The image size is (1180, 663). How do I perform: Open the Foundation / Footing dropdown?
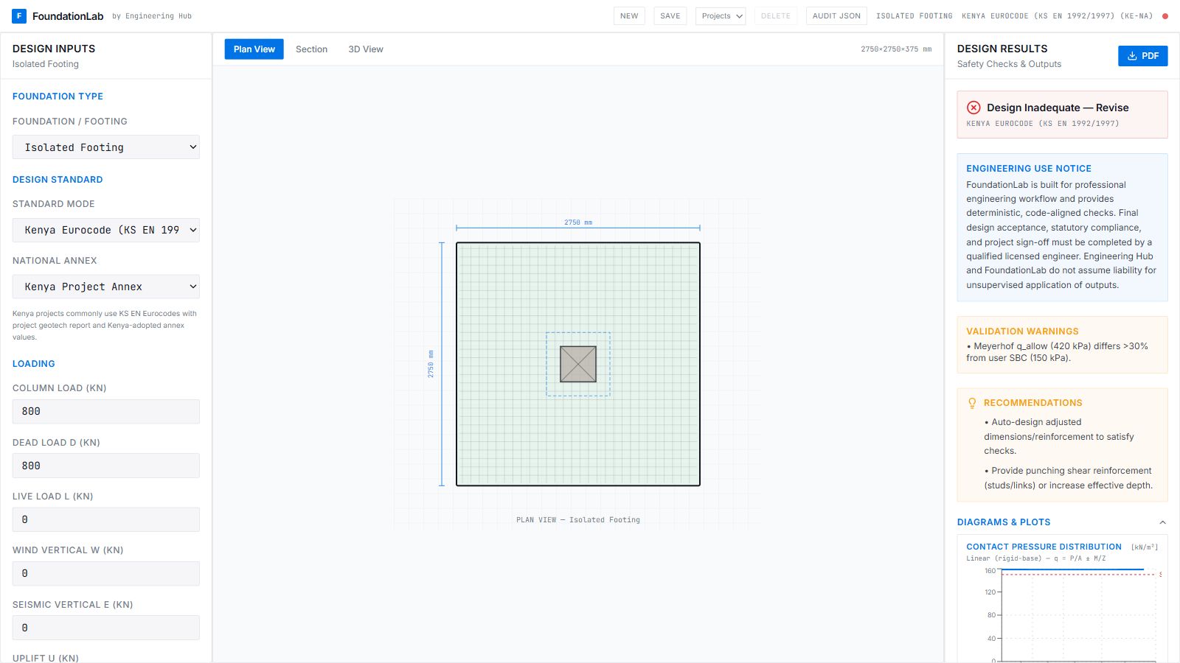[106, 147]
